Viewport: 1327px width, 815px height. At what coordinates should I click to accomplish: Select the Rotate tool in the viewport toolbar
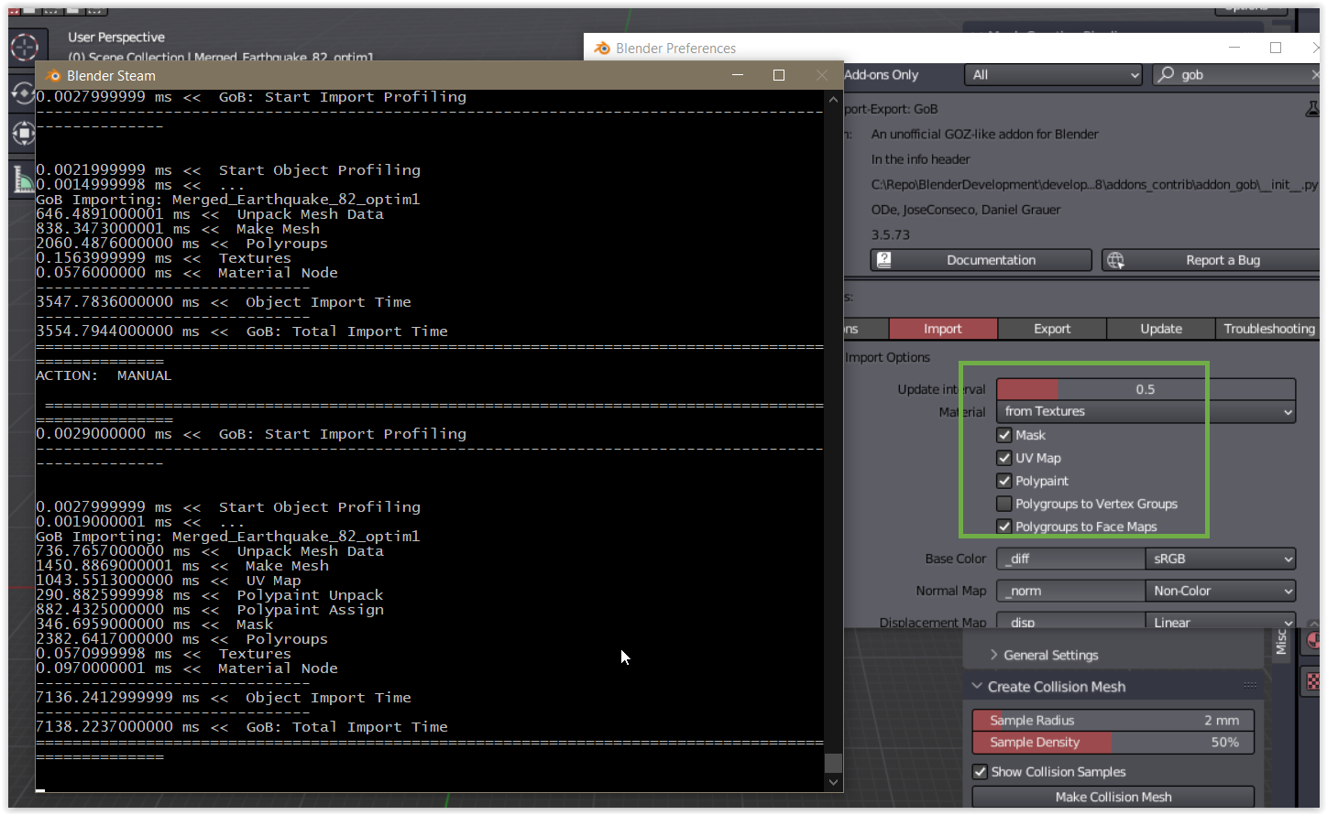[22, 93]
